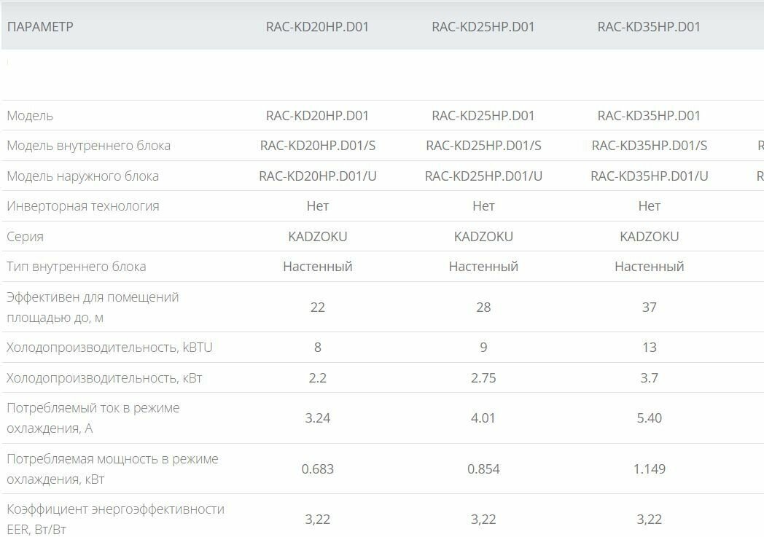Click the ПАРАМЕТР column header

pos(40,26)
